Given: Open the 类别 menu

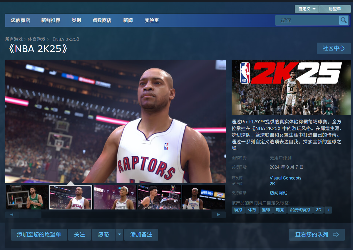Looking at the screenshot, I should [76, 20].
